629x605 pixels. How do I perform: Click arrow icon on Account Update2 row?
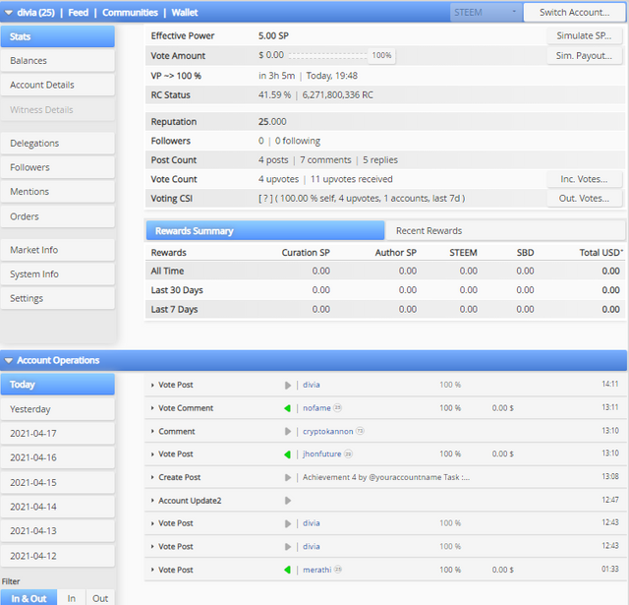pyautogui.click(x=288, y=501)
